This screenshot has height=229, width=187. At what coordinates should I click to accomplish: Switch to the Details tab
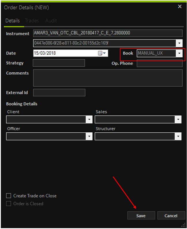[x=12, y=21]
